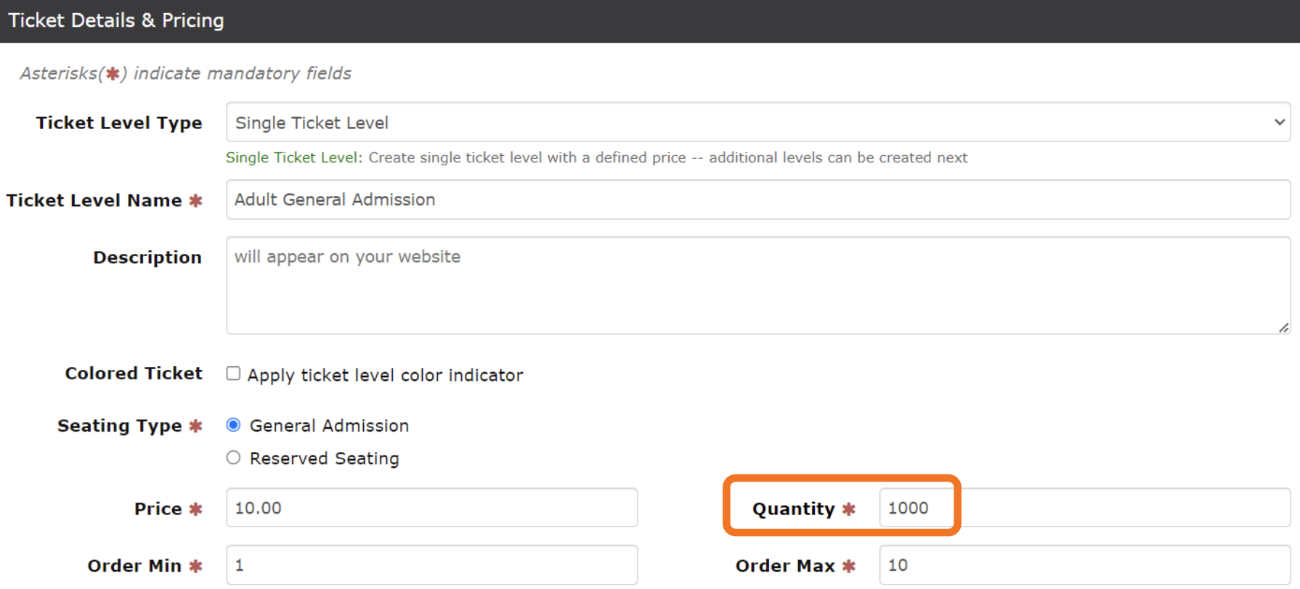Click the 'Ticket Details & Pricing' header

pos(116,20)
